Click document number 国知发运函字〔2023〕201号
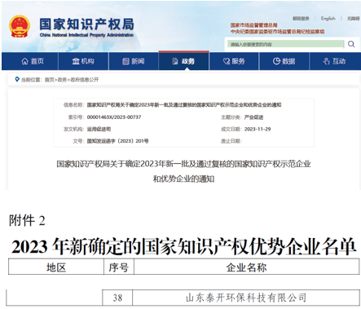Viewport: 361px width, 309px height. pos(117,141)
